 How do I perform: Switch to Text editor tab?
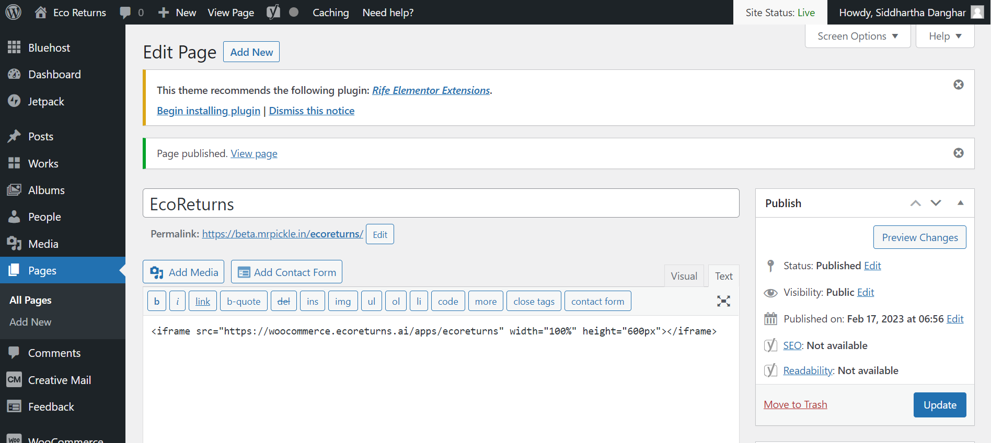pos(723,276)
